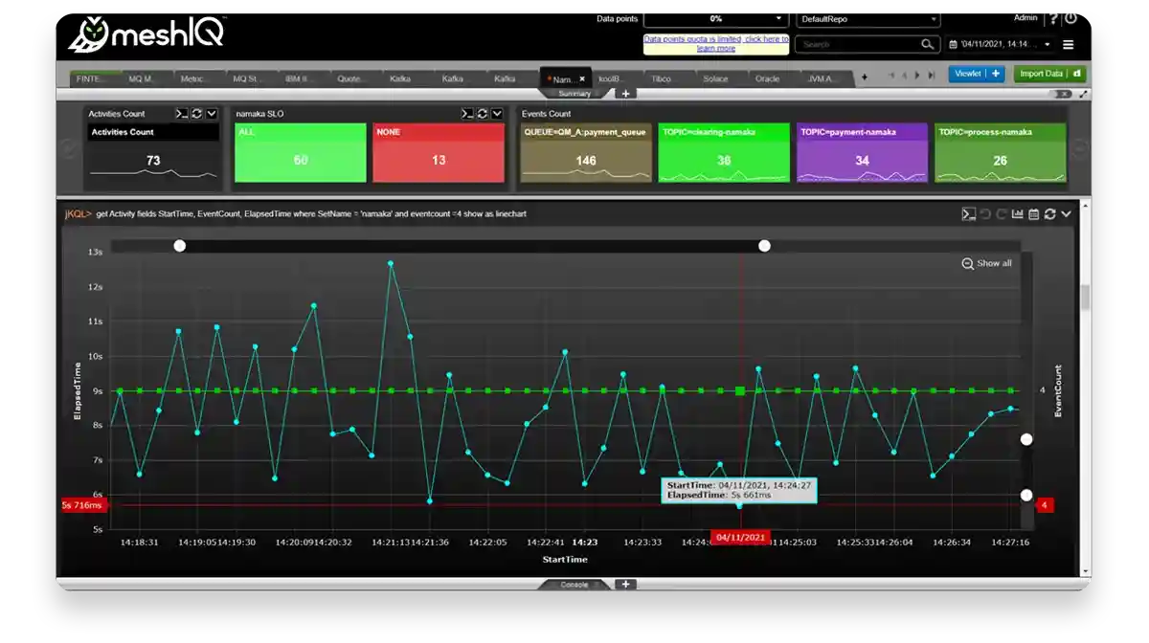Viewport: 1149px width, 643px height.
Task: Select the NONE red SLO tile
Action: 439,152
